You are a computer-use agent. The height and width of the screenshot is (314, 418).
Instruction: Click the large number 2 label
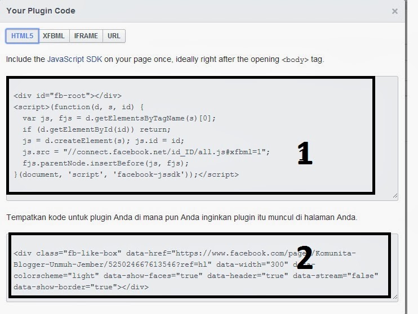pos(304,259)
